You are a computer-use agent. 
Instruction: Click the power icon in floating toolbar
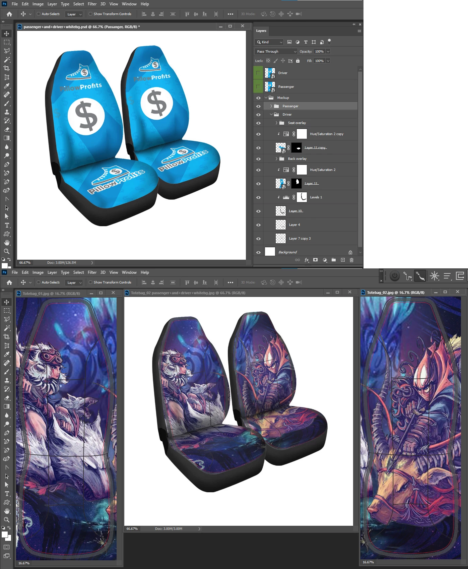[x=395, y=276]
